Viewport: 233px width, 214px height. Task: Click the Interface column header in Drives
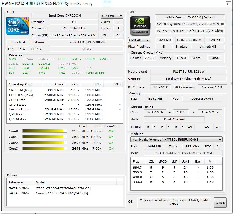20,182
